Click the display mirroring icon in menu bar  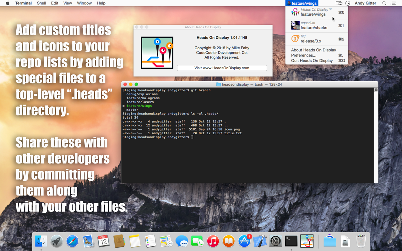[x=339, y=3]
